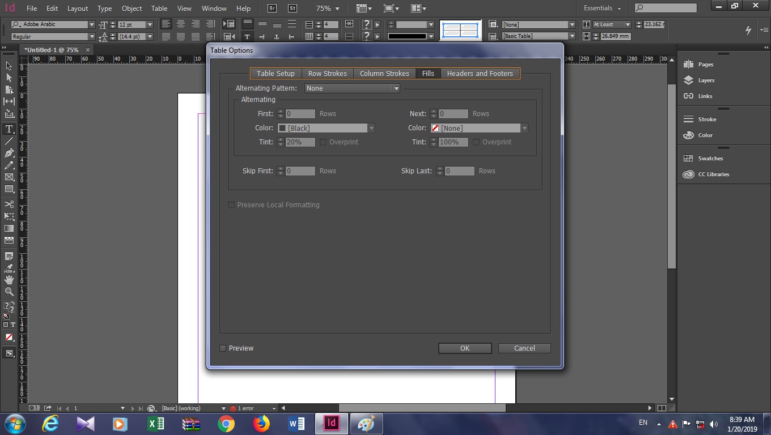The height and width of the screenshot is (435, 771).
Task: Click the First rows count field
Action: [300, 114]
